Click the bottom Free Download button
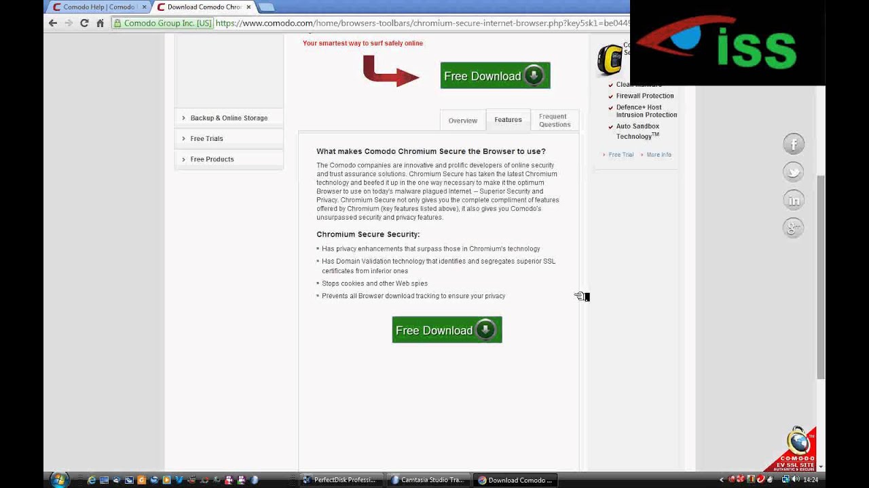Viewport: 869px width, 488px height. click(447, 329)
